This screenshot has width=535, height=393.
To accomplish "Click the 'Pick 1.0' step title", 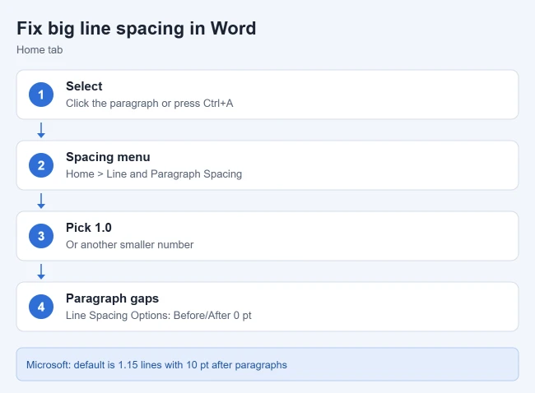I will (89, 228).
